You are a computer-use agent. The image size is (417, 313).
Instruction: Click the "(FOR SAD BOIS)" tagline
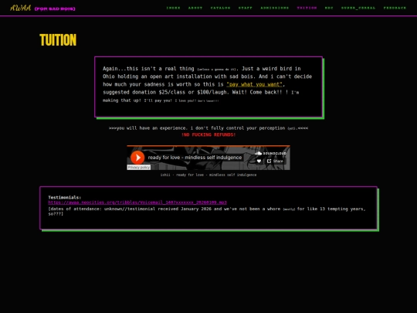tap(55, 9)
